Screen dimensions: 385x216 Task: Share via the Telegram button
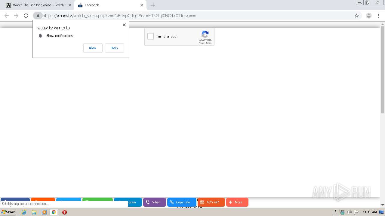coord(135,202)
